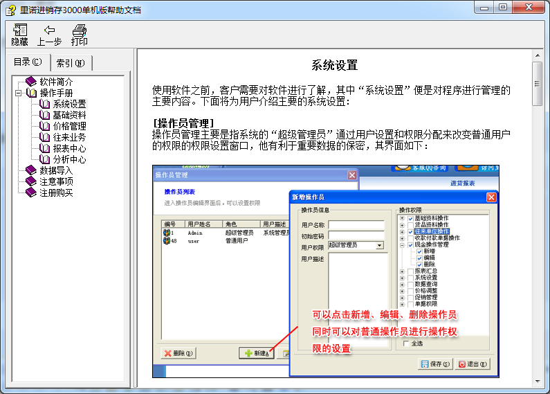Click the open book icon beside 操作手册
This screenshot has width=550, height=394.
31,93
